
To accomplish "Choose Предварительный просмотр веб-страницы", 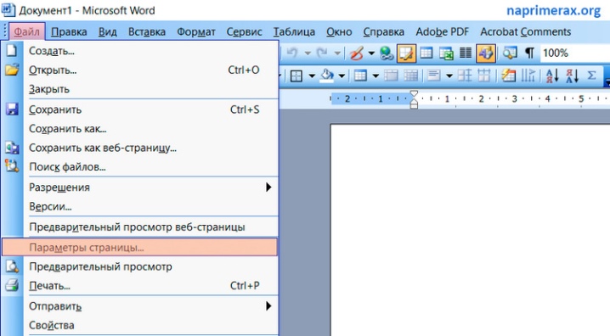I will click(x=139, y=227).
